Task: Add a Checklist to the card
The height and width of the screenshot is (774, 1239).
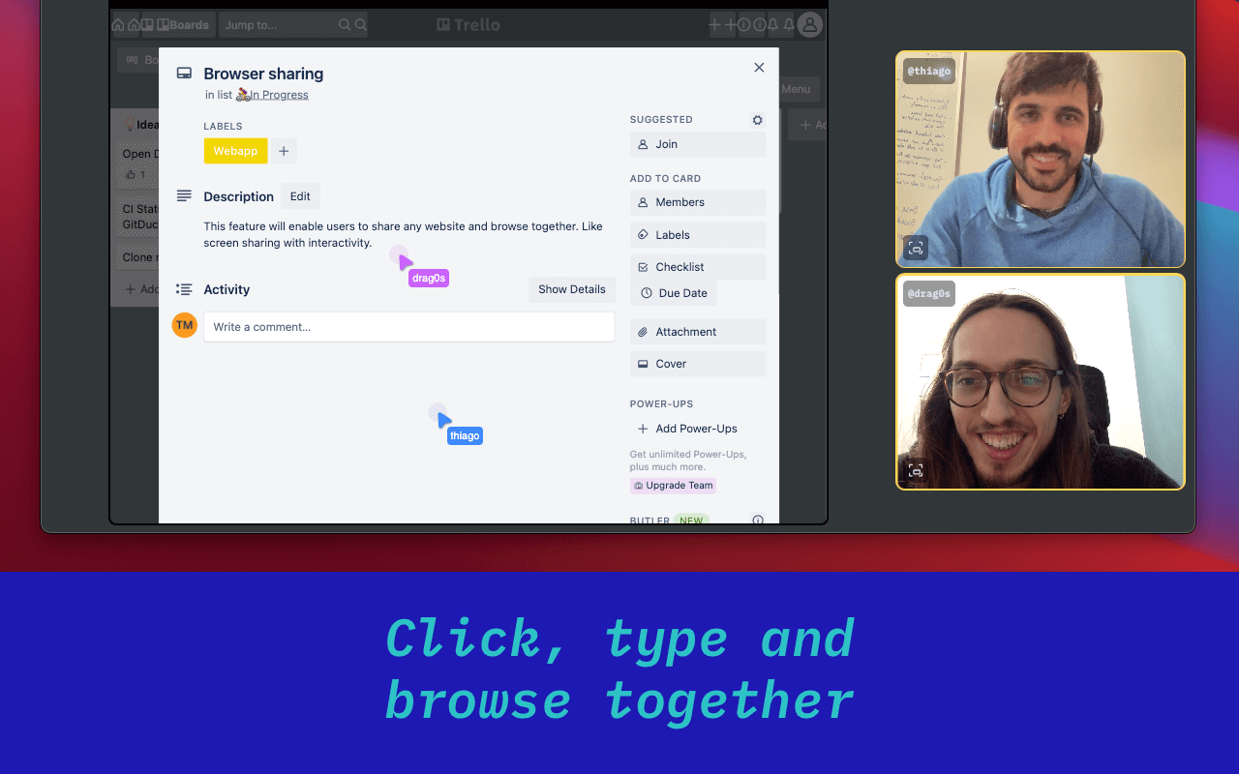Action: coord(697,266)
